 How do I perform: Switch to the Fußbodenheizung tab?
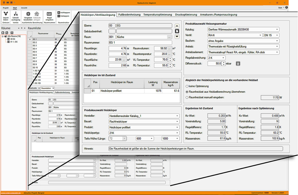click(129, 15)
